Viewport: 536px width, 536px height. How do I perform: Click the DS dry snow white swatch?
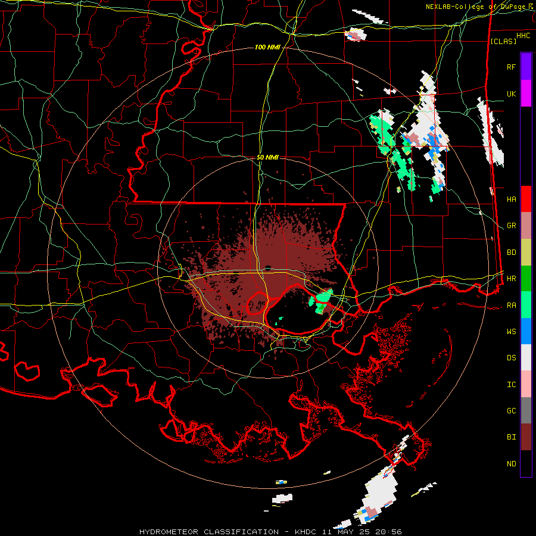click(526, 357)
